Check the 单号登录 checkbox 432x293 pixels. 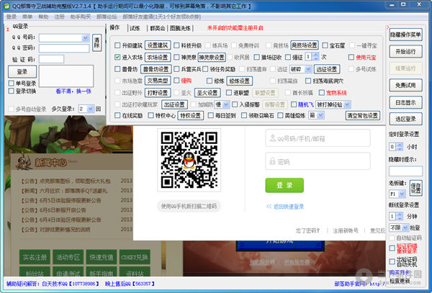pos(12,84)
